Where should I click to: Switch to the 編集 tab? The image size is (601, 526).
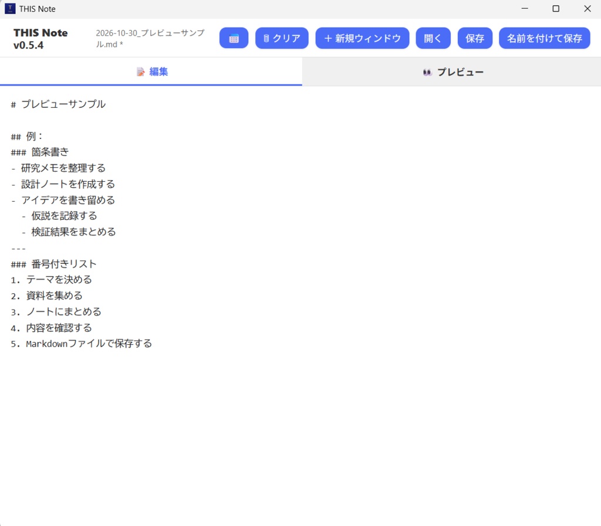pyautogui.click(x=151, y=72)
